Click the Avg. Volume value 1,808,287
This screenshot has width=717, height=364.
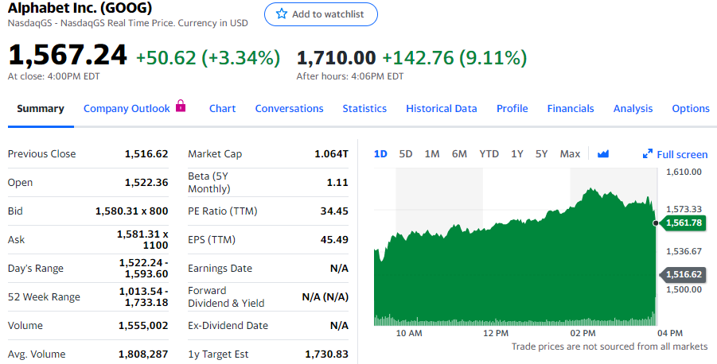tap(143, 354)
